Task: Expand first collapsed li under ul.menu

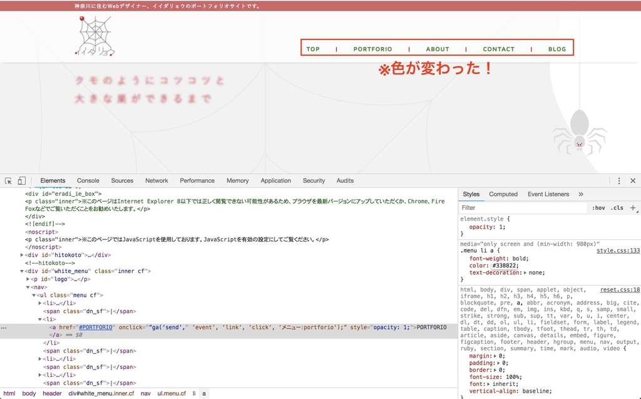Action: coord(40,303)
